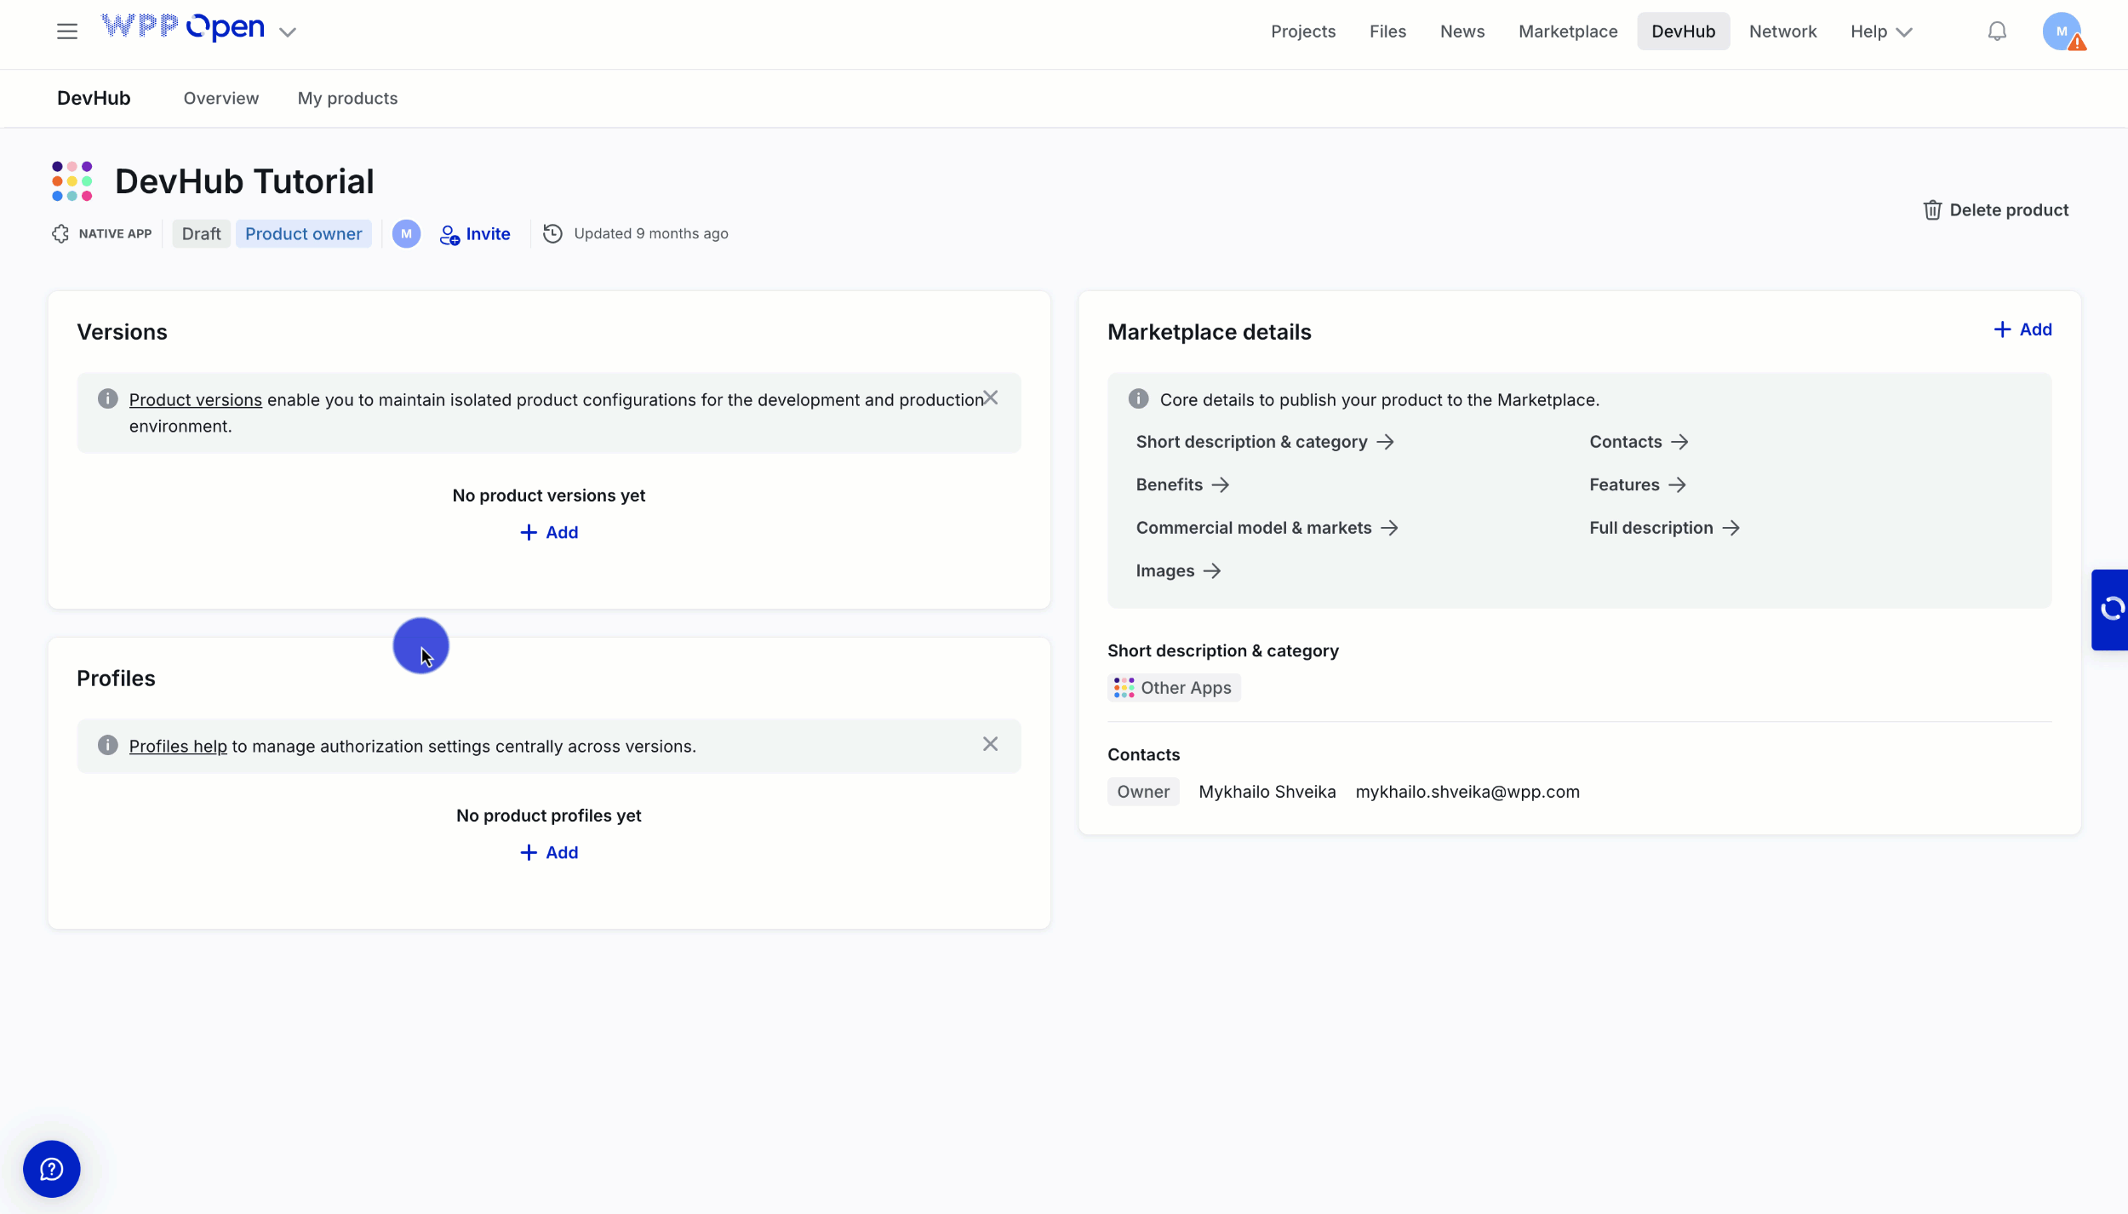Invite a member to the product
The width and height of the screenshot is (2128, 1214).
475,234
